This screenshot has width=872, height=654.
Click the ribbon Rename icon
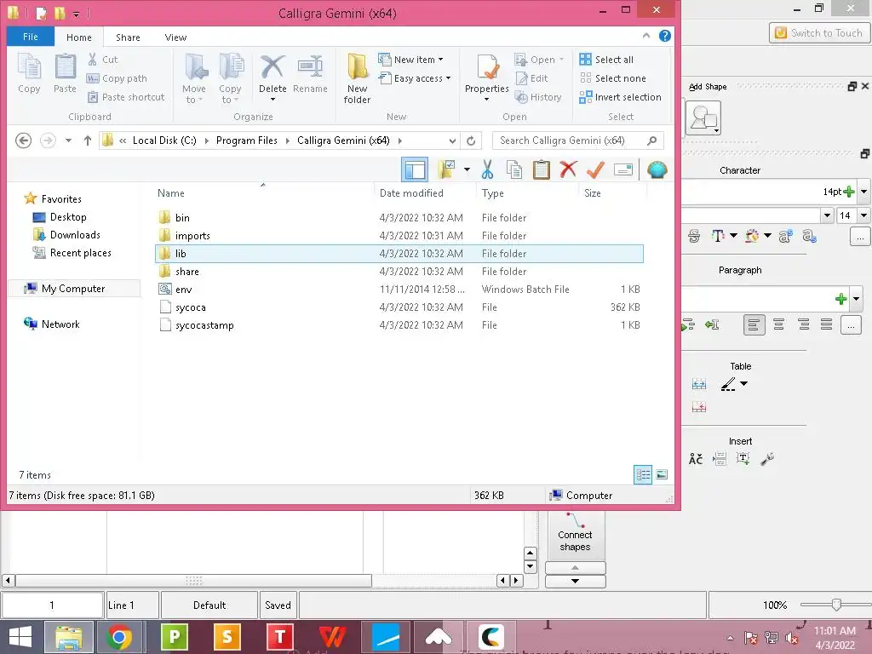[310, 67]
